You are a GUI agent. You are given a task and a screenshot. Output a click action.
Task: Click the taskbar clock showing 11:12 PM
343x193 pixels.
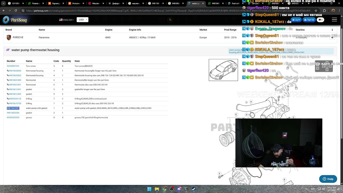click(x=331, y=189)
